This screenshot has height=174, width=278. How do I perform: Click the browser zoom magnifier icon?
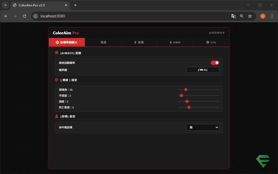click(242, 16)
